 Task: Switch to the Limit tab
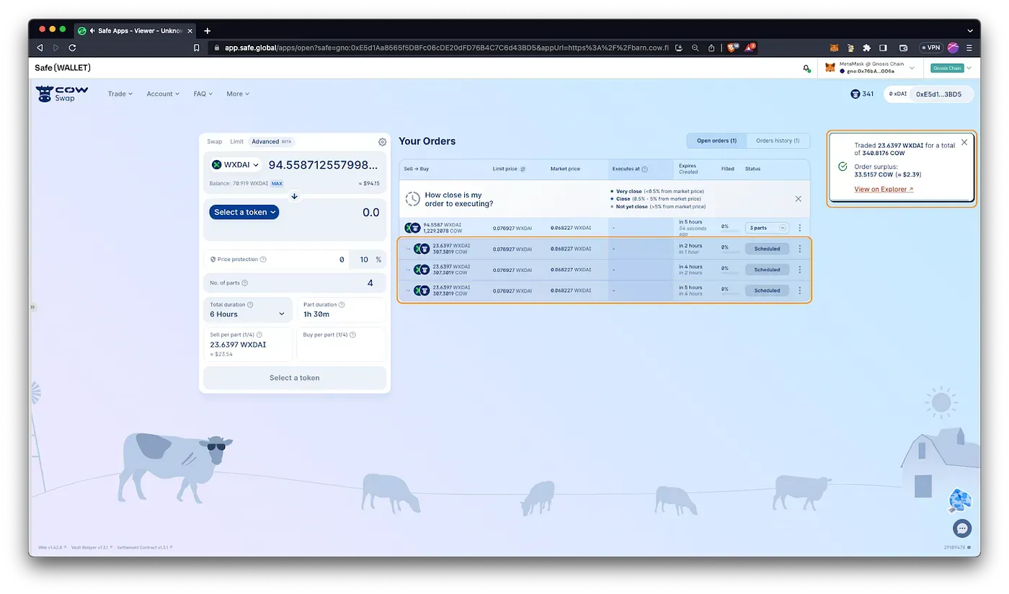pyautogui.click(x=236, y=142)
